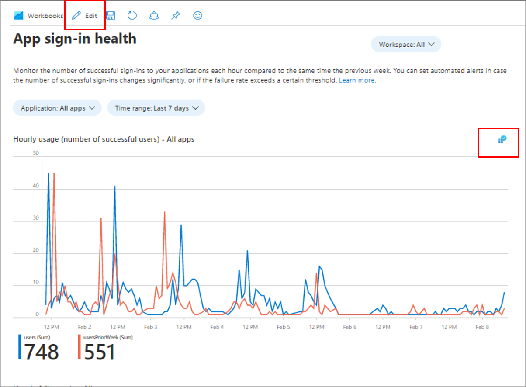The image size is (526, 387).
Task: Change the Time range: Last 7 days dropdown
Action: pyautogui.click(x=156, y=108)
